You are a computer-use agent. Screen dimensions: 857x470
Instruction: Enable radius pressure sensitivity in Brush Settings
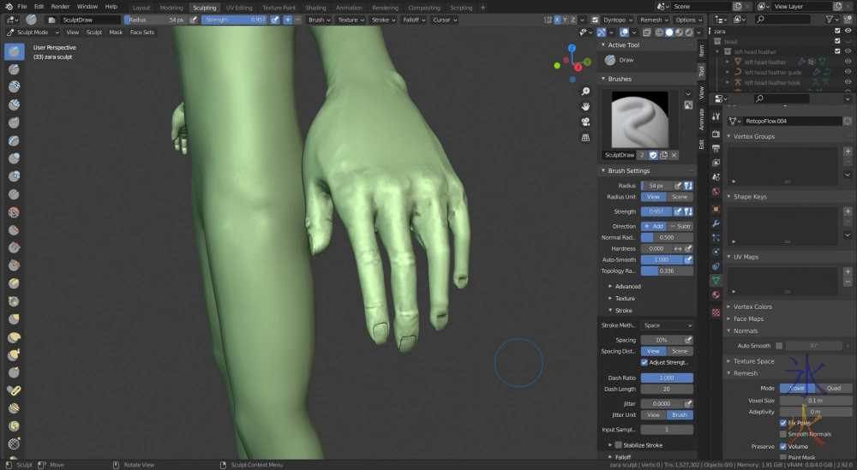(x=678, y=185)
